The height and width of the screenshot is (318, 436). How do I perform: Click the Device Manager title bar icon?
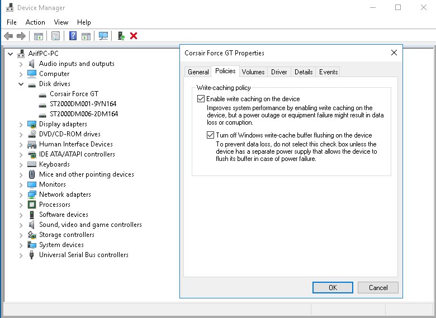click(10, 7)
